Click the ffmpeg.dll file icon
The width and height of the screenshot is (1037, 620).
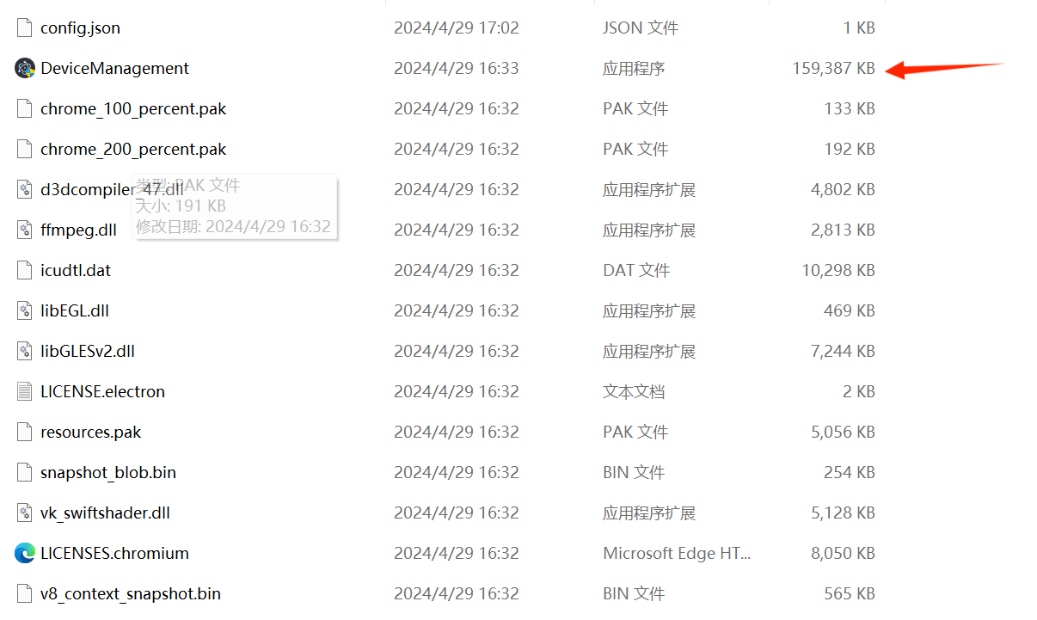coord(25,230)
